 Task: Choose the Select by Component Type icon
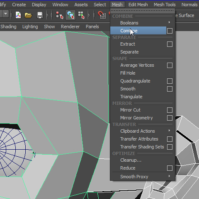[81, 15]
